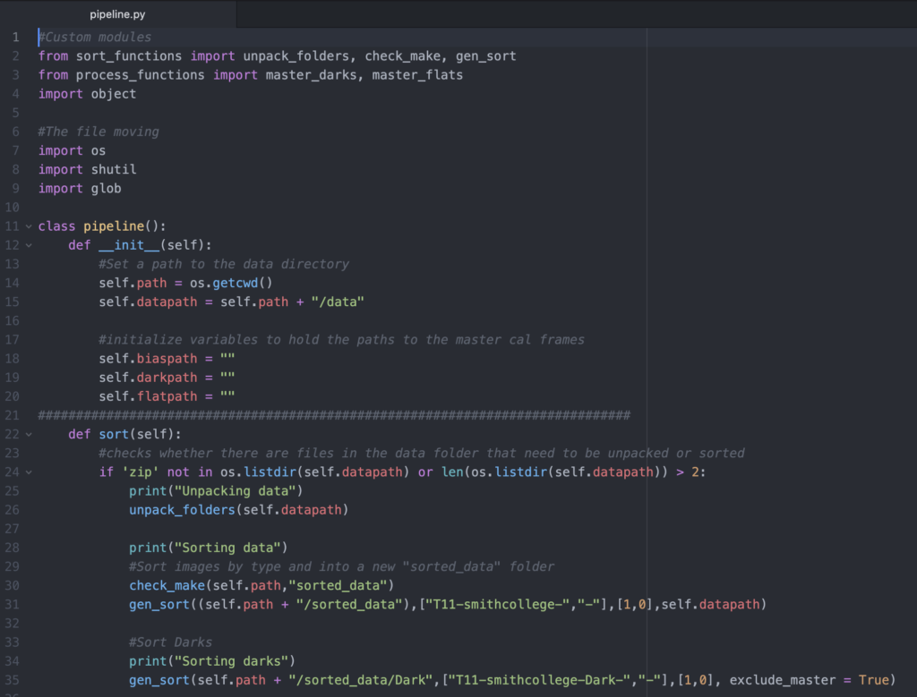Click '#Set a path to the data directory' comment
Screen dimensions: 917x697
(x=224, y=264)
